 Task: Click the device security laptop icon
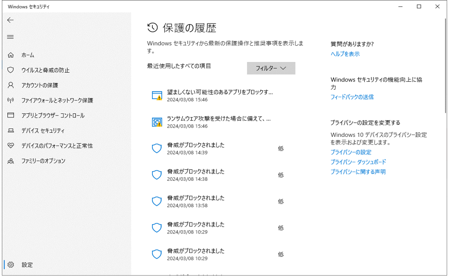(11, 130)
